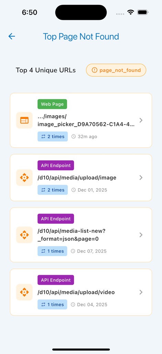Image resolution: width=162 pixels, height=354 pixels.
Task: Select the '1 times' badge next to Dec 07, 2025
Action: click(52, 251)
